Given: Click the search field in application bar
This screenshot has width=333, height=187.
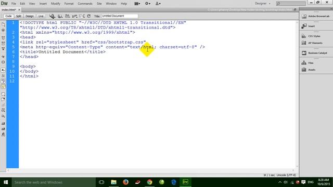Looking at the screenshot, I should (x=291, y=4).
